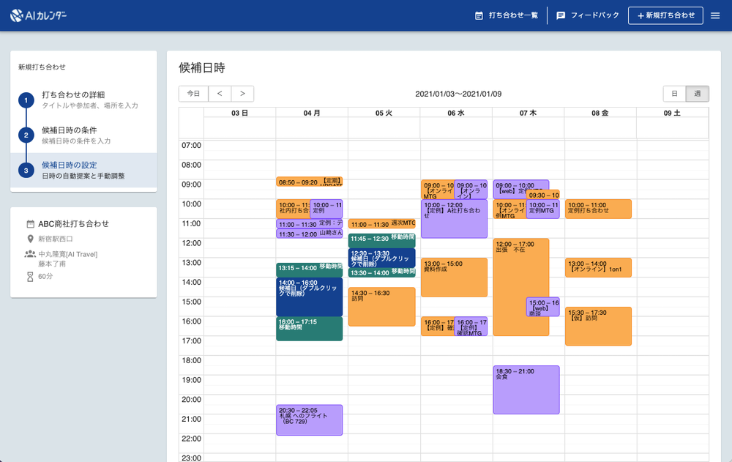The height and width of the screenshot is (462, 732).
Task: Click the feedback speech bubble icon
Action: pos(561,15)
